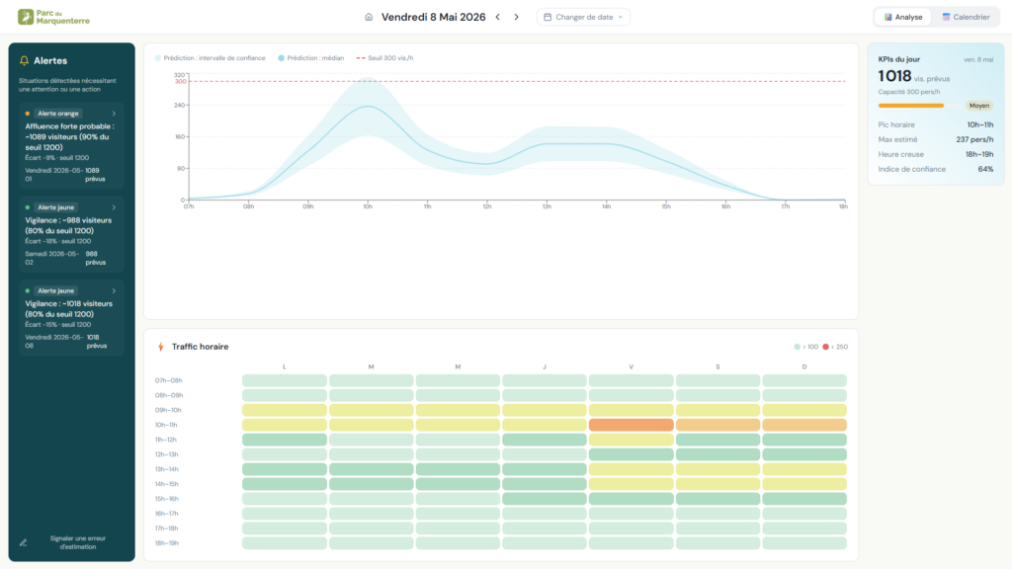Click the pencil icon for reporting an error
This screenshot has width=1012, height=569.
pos(24,542)
